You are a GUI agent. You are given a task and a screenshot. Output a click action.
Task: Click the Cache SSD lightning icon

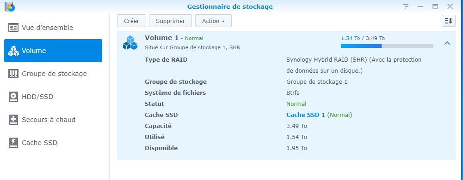click(13, 143)
